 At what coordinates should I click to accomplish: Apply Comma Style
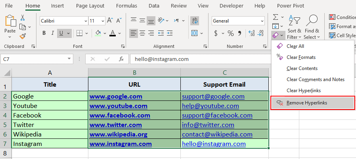pyautogui.click(x=239, y=34)
